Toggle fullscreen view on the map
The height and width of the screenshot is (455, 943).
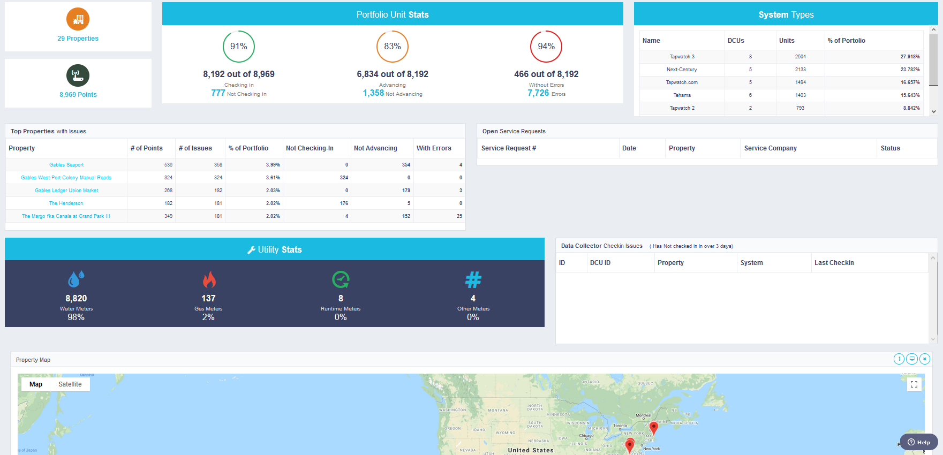914,384
